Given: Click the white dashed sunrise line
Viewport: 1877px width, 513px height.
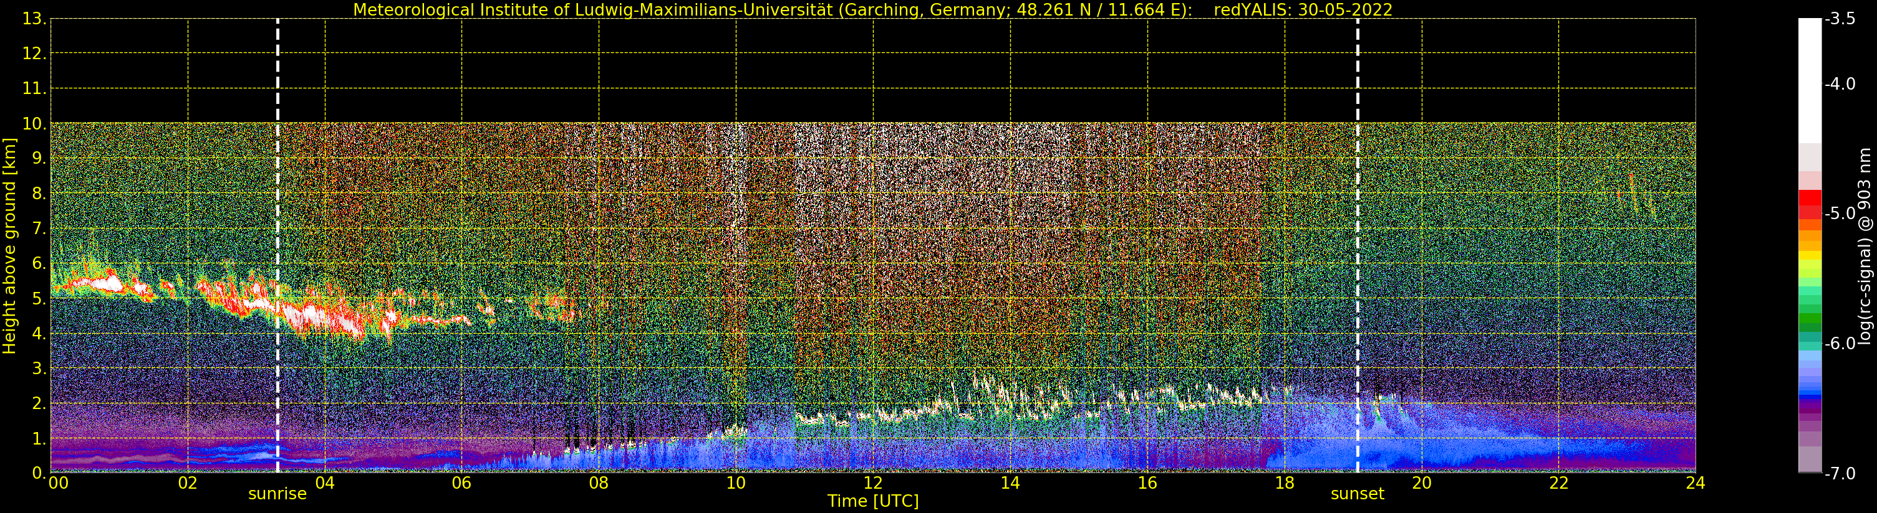Looking at the screenshot, I should tap(277, 246).
